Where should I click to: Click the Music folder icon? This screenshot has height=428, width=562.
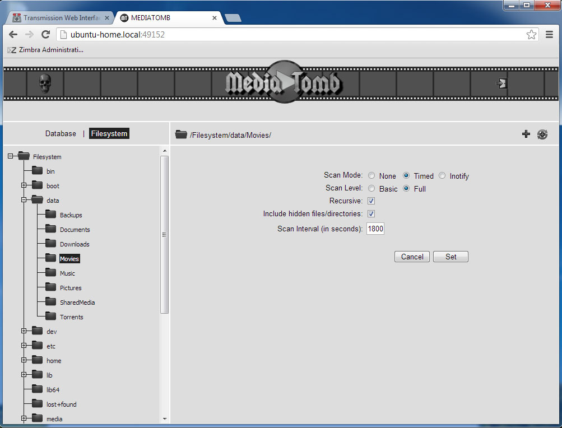[x=50, y=272]
